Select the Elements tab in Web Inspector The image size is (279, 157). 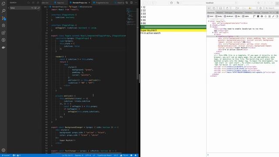pos(211,13)
